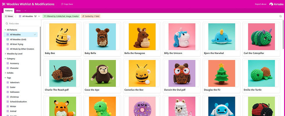Viewport: 285px width, 116px height.
Task: Select the Christmas tag view
Action: pos(21,97)
